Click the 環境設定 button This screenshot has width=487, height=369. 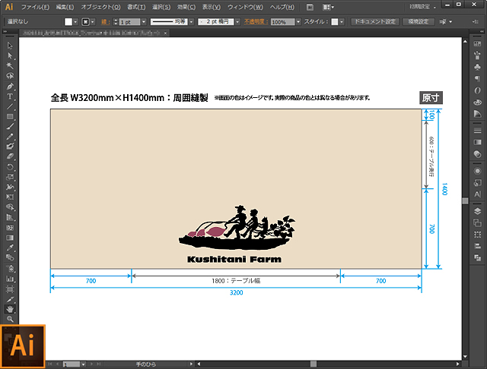pos(419,22)
